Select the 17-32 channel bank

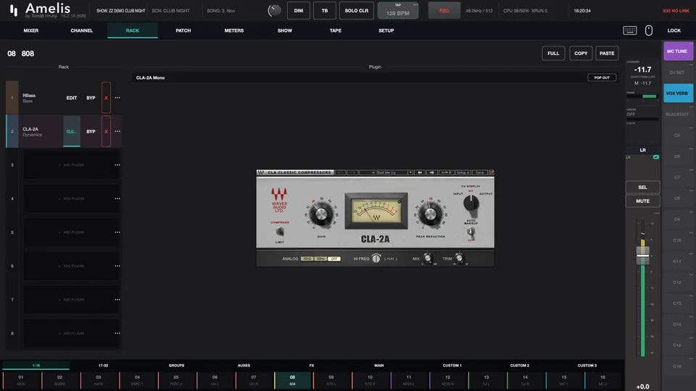103,365
